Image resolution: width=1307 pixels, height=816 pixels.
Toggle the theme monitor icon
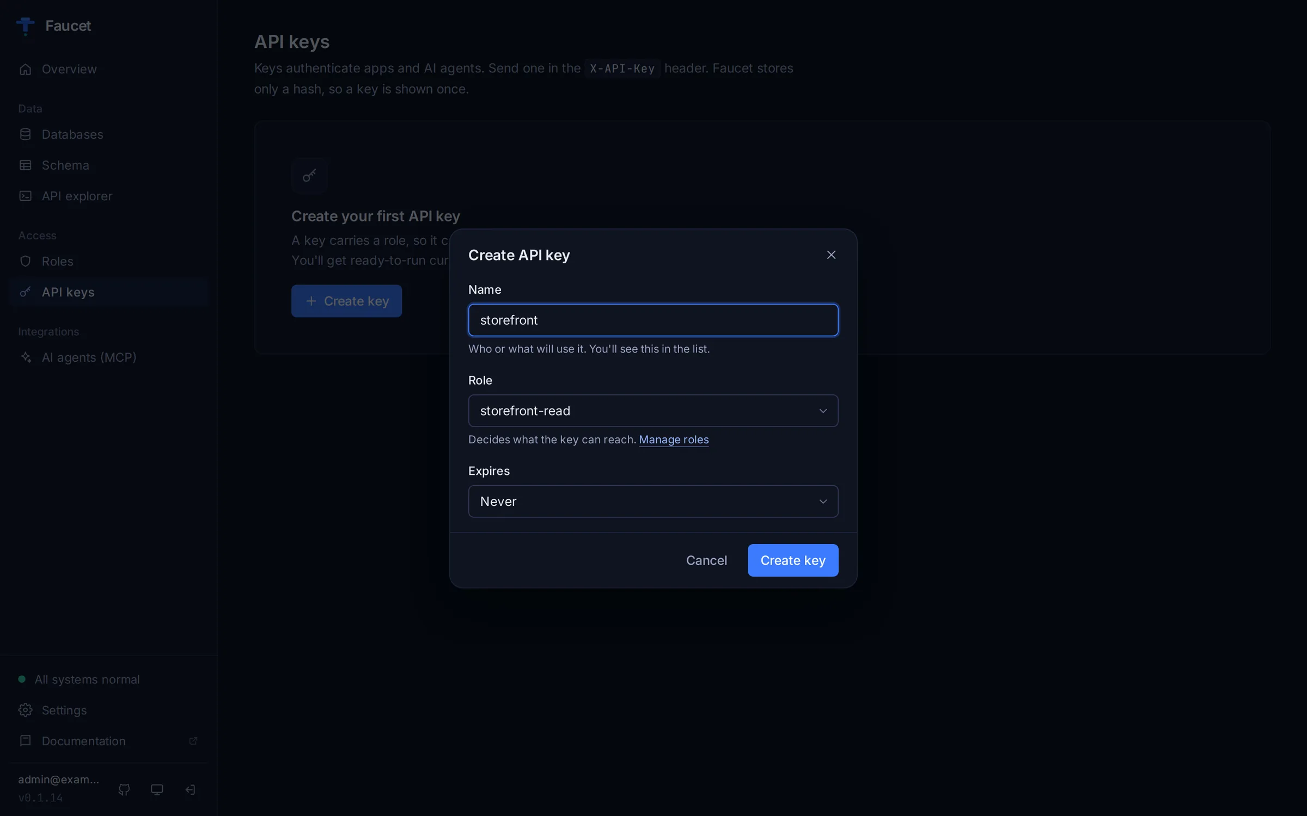point(157,789)
